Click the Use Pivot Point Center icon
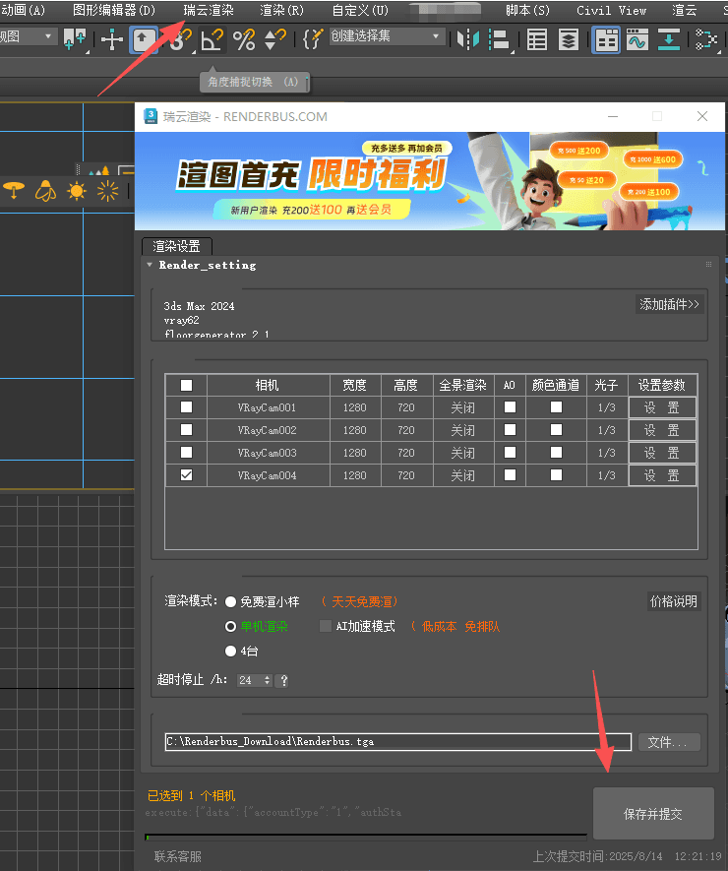This screenshot has height=871, width=728. [75, 39]
